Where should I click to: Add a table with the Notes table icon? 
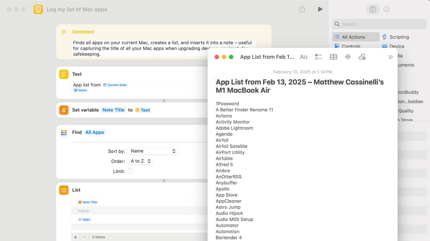(x=333, y=57)
